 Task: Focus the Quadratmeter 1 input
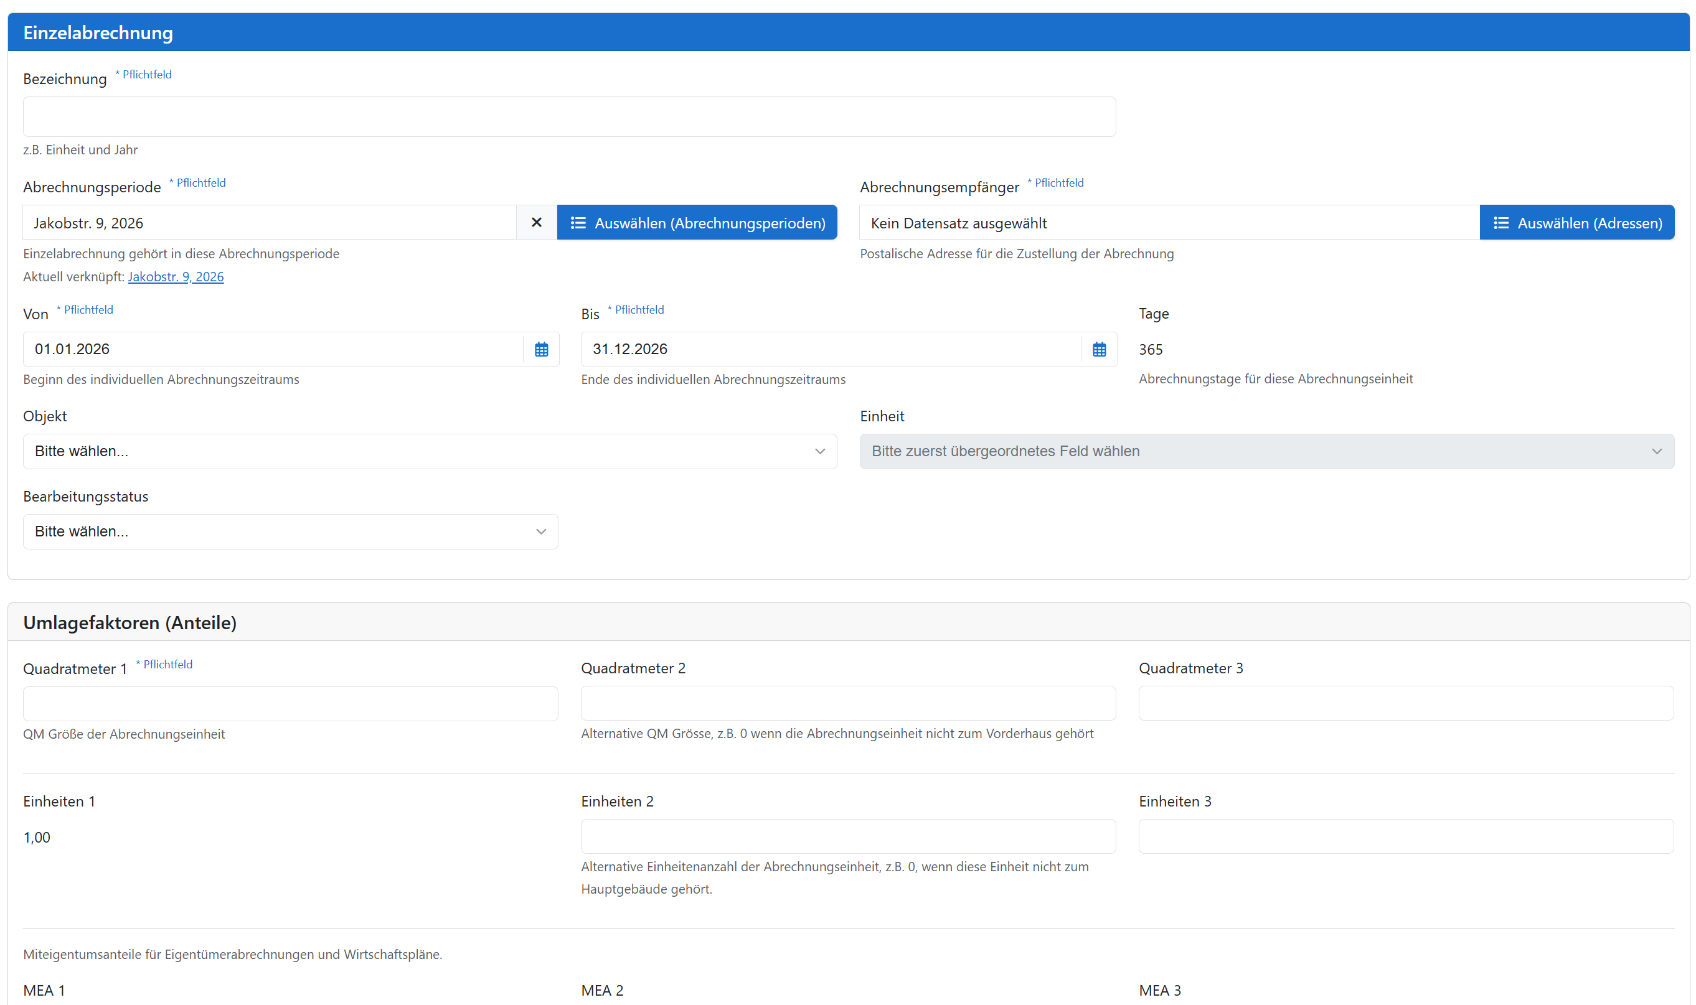pyautogui.click(x=290, y=704)
